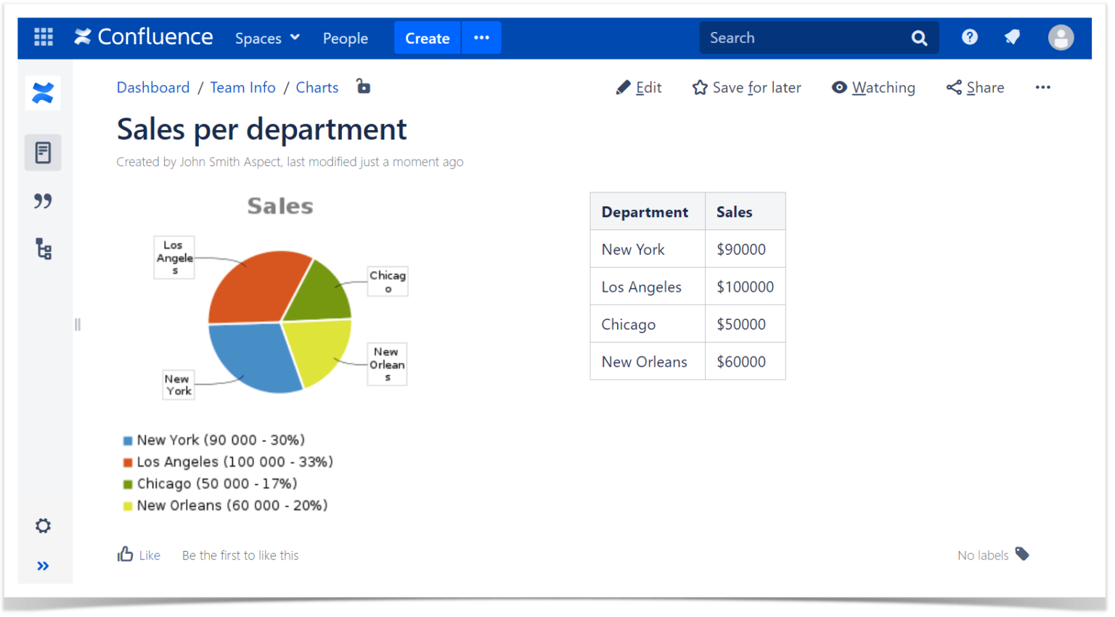The height and width of the screenshot is (617, 1115).
Task: Open the more actions ellipsis next to Create
Action: 481,37
